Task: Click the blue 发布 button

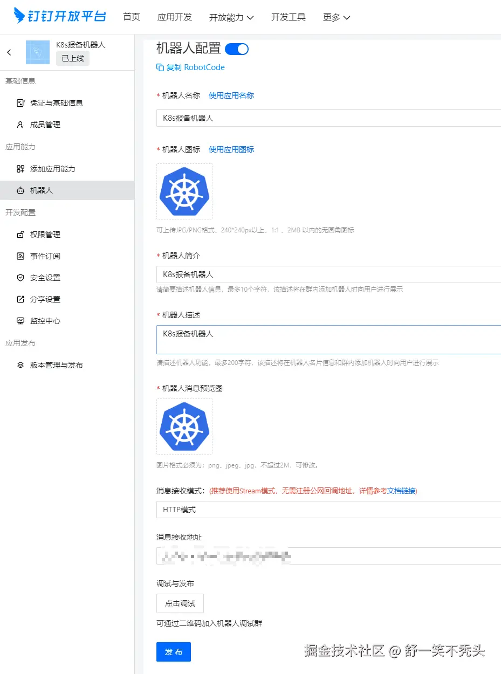Action: (x=174, y=652)
